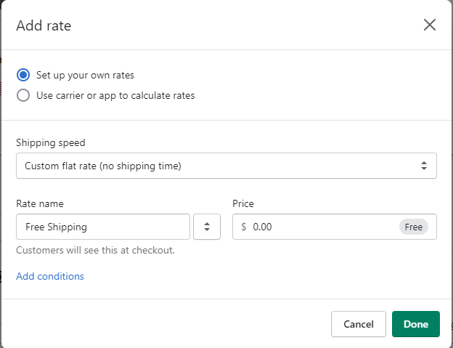This screenshot has width=453, height=348.
Task: Click 'Customers will see this at checkout' helper text
Action: 95,251
